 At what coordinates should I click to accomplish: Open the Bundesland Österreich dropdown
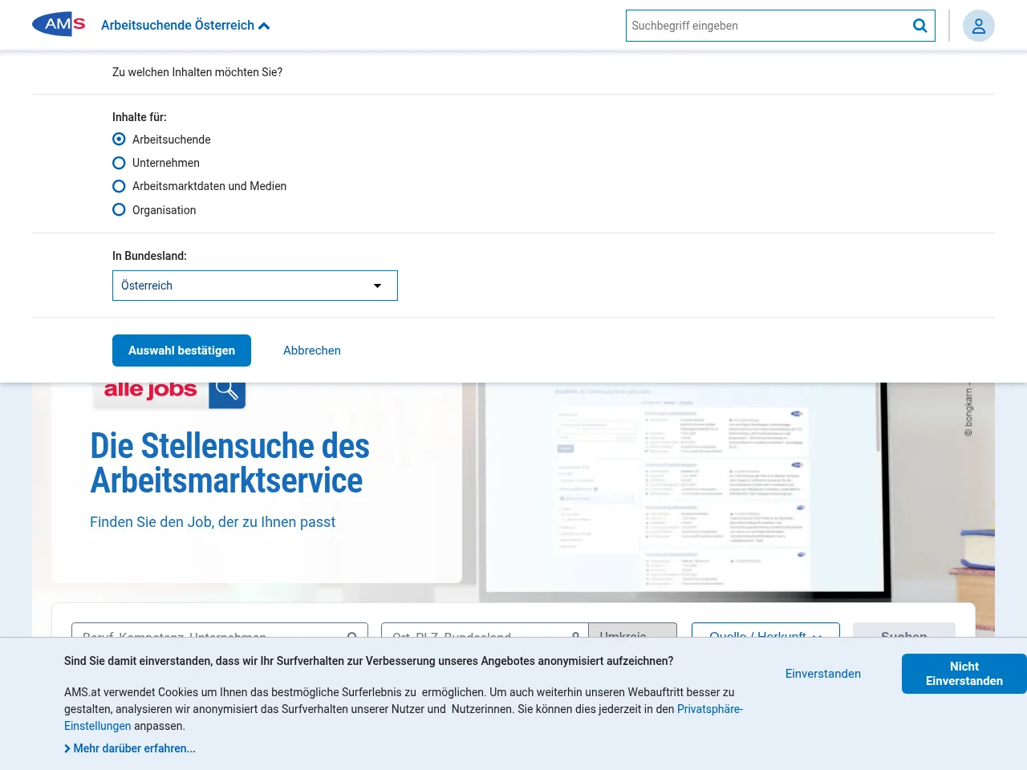pos(255,286)
